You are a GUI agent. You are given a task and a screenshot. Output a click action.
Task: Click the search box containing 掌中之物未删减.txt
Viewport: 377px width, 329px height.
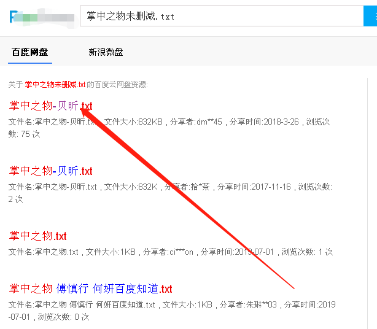coord(222,16)
